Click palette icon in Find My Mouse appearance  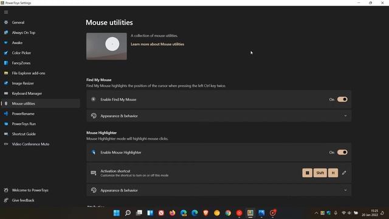[x=94, y=116]
